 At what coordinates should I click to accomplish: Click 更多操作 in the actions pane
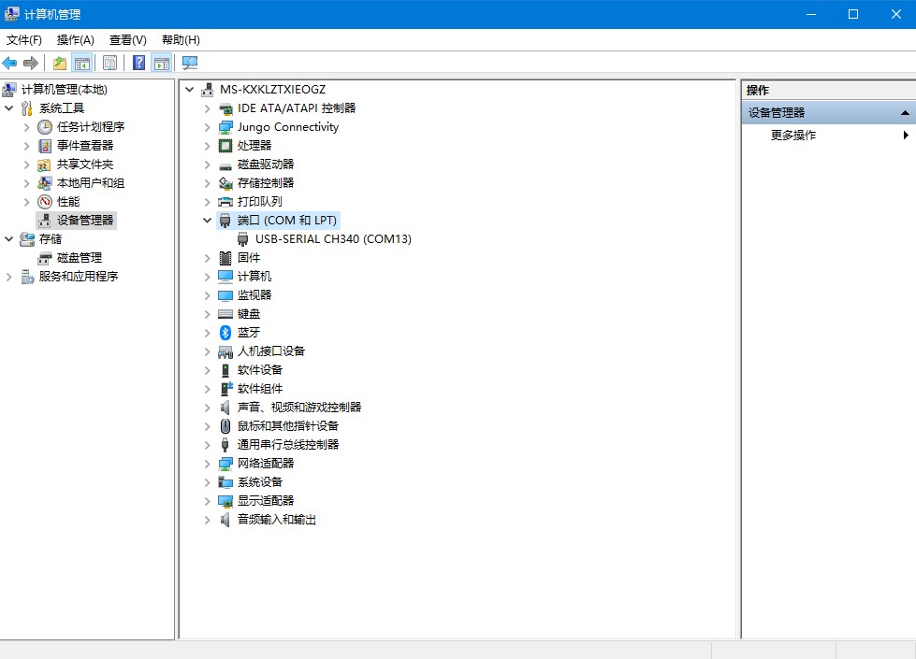click(793, 136)
